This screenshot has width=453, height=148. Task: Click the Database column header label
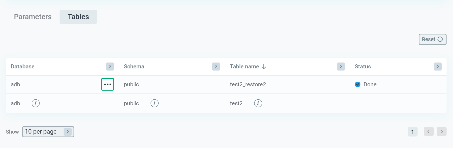coord(23,67)
